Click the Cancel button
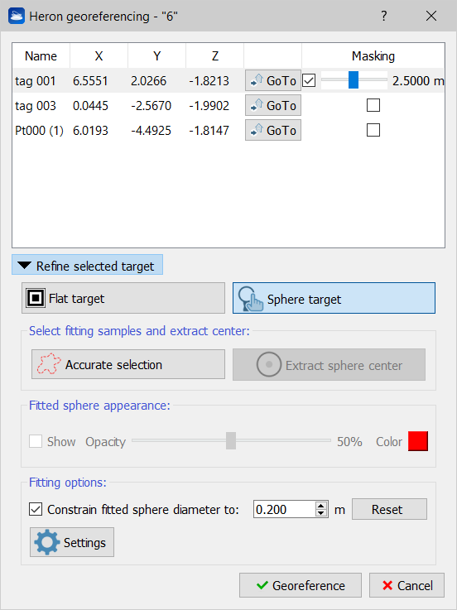The width and height of the screenshot is (457, 610). (x=406, y=585)
